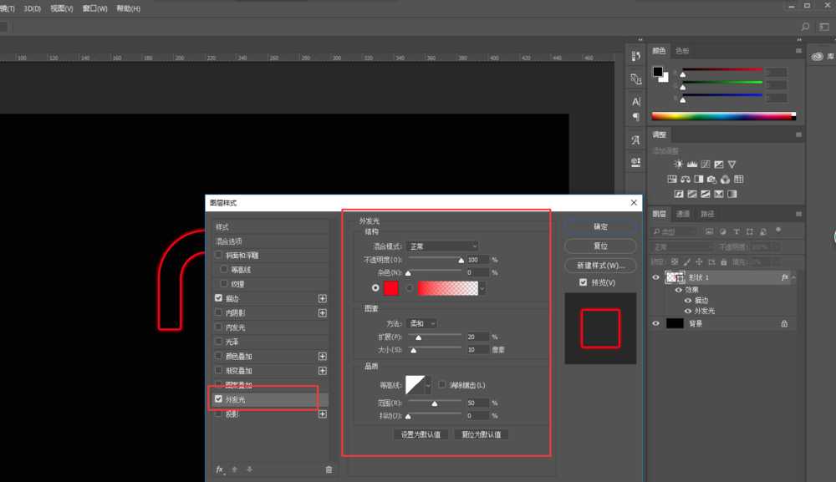This screenshot has width=836, height=482.
Task: Open the 方法 technique dropdown
Action: pyautogui.click(x=422, y=323)
